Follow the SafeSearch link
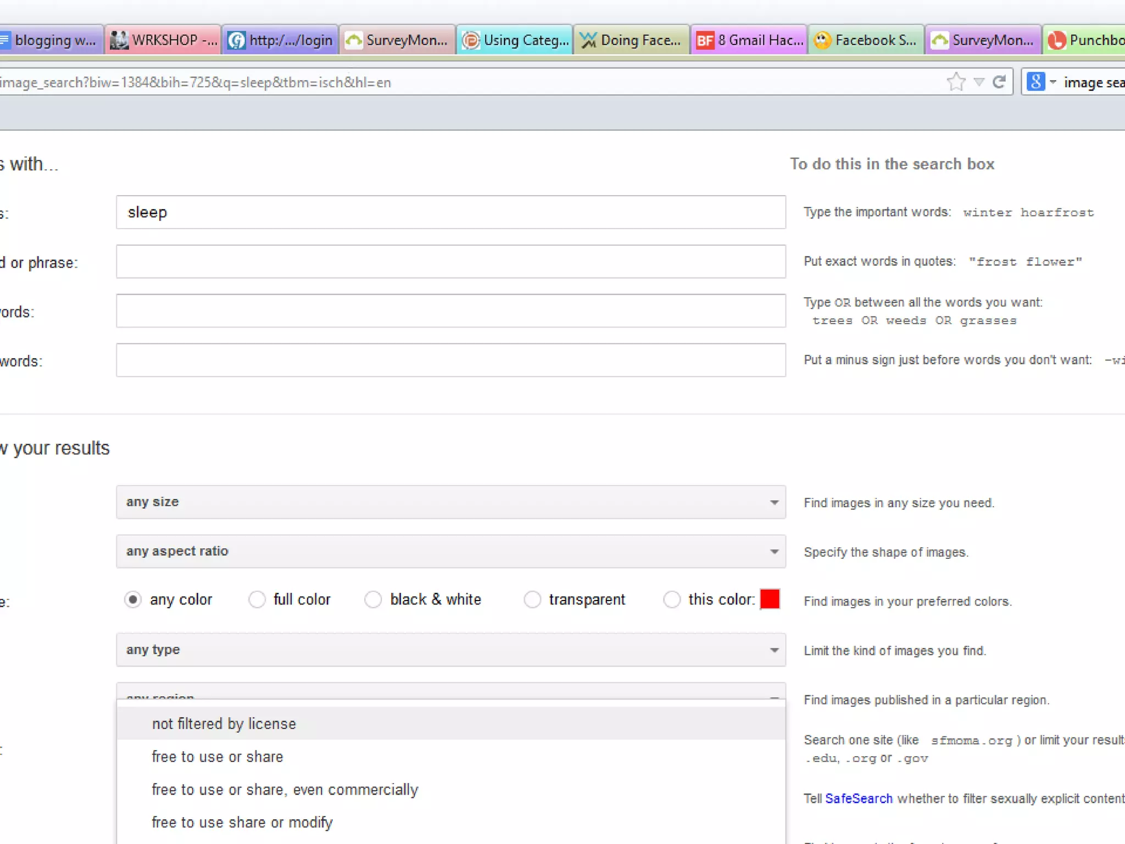1125x844 pixels. (859, 798)
